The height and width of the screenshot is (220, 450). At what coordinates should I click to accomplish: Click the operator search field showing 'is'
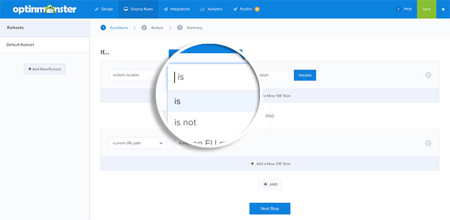(x=212, y=77)
